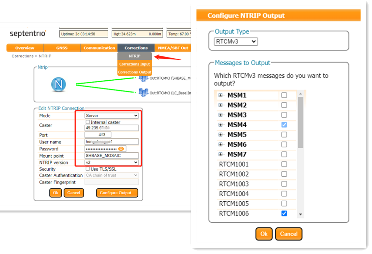This screenshot has height=254, width=372.
Task: Click the Configure Output... button
Action: [x=117, y=193]
